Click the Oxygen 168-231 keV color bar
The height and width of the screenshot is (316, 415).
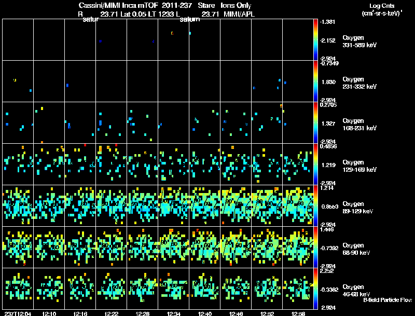click(315, 123)
